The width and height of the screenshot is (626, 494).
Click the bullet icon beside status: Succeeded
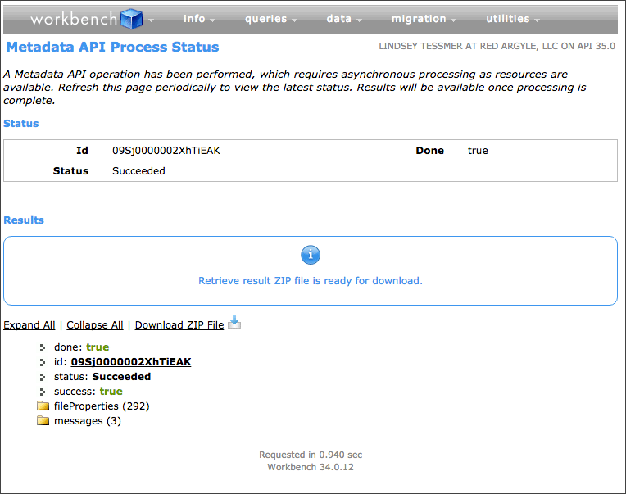(43, 377)
